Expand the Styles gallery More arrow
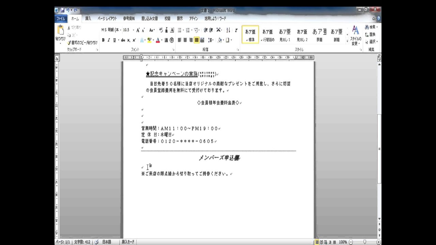This screenshot has width=436, height=245. tap(347, 40)
